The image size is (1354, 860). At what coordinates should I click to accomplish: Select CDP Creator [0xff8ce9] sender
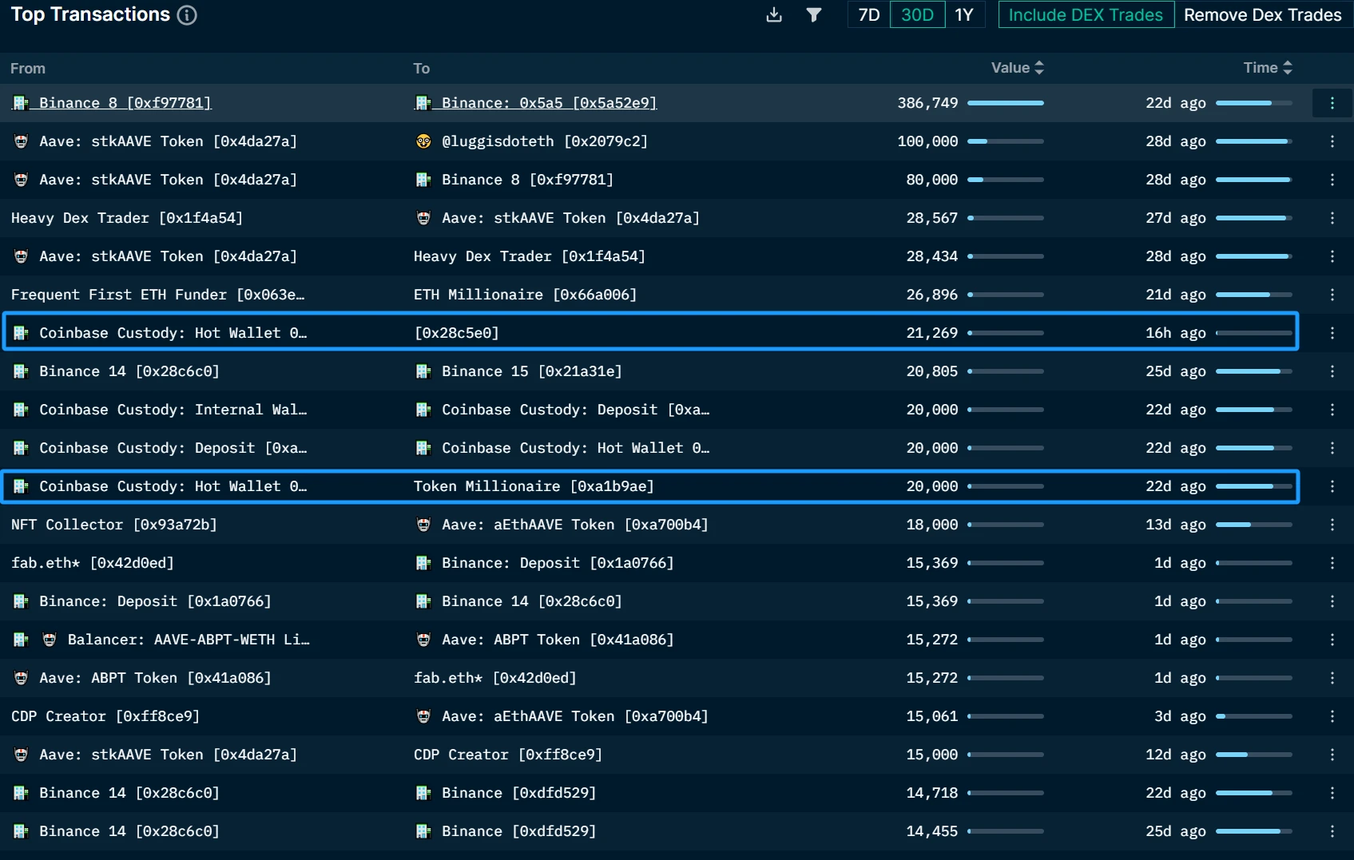point(105,716)
